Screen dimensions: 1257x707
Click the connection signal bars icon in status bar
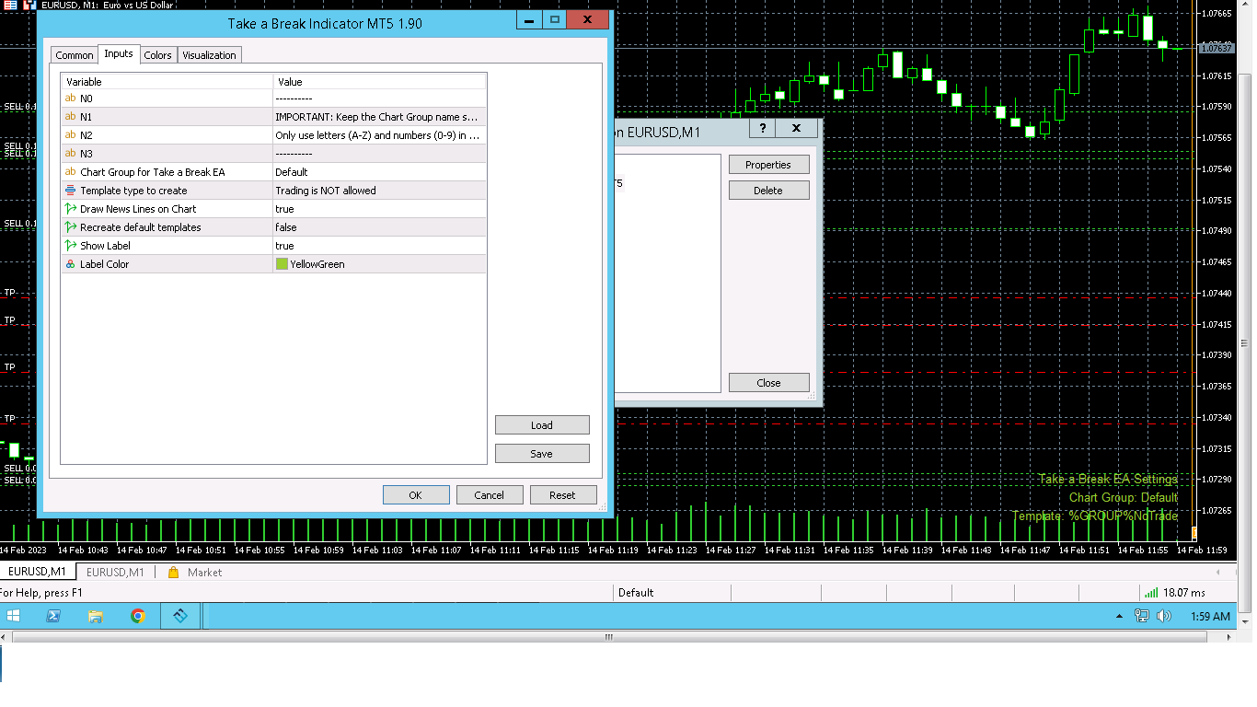click(1151, 593)
